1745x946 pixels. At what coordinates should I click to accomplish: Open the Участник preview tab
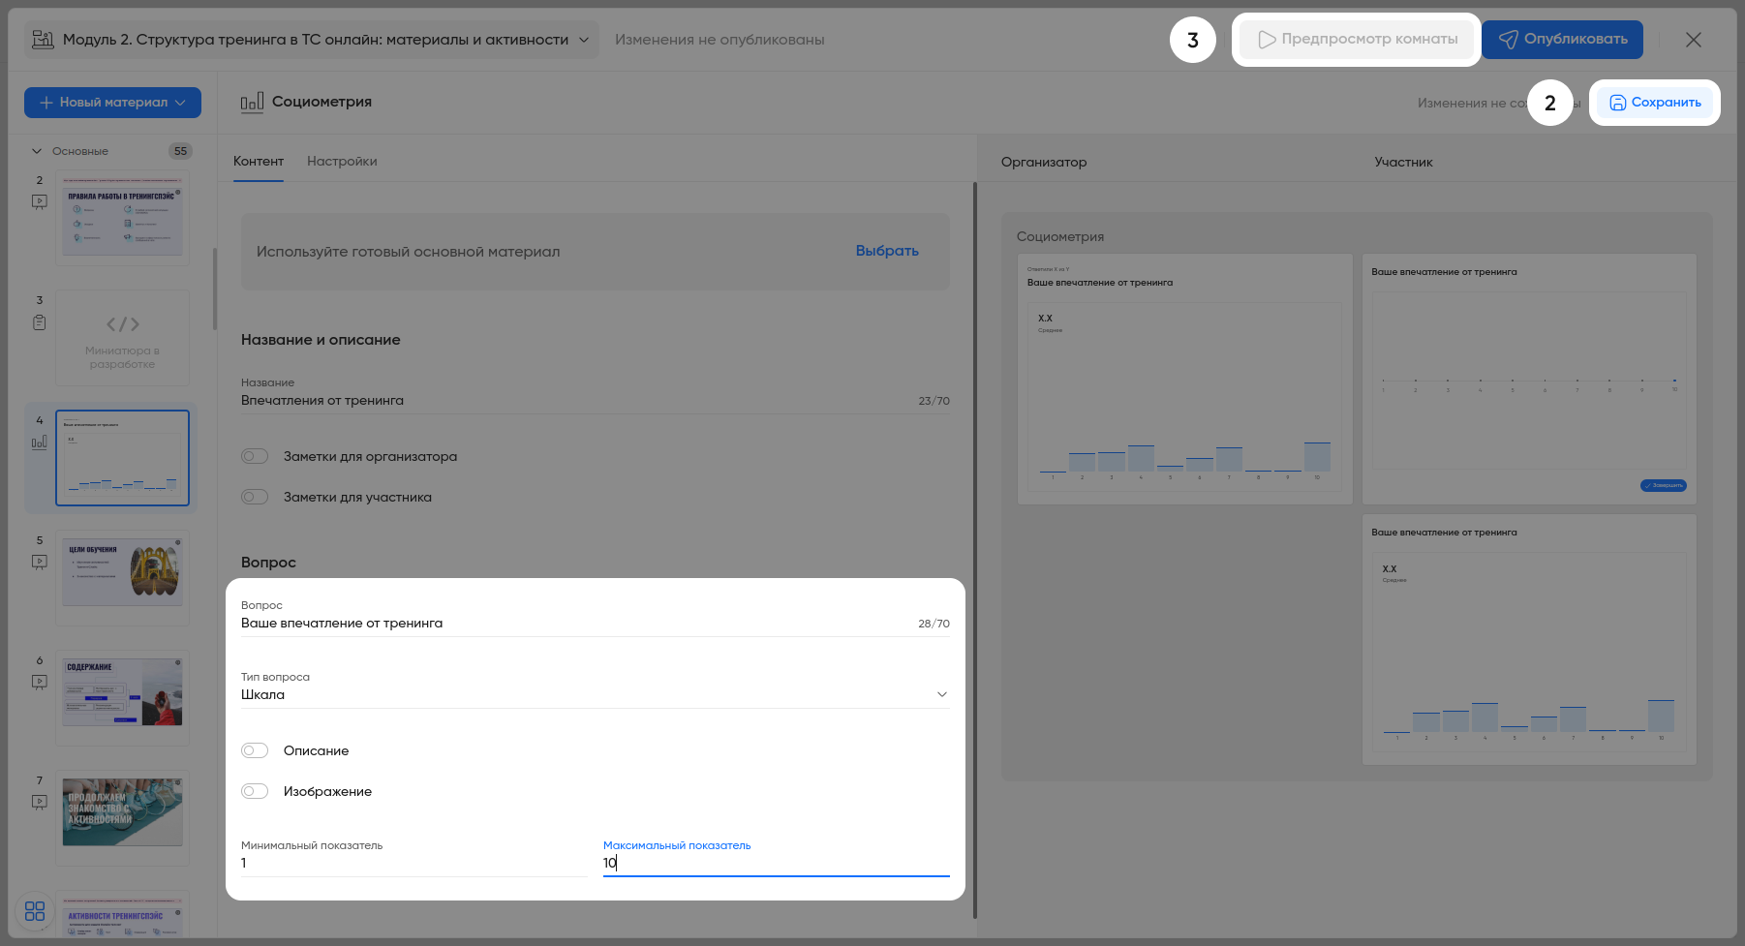point(1403,162)
